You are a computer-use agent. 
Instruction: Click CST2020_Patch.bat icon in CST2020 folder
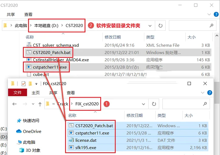29,52
